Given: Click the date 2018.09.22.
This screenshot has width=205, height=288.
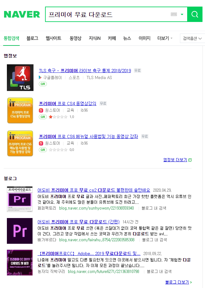Looking at the screenshot, I should [152, 254].
